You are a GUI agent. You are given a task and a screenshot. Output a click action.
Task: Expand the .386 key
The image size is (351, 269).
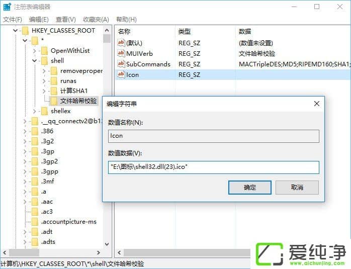tap(25, 131)
